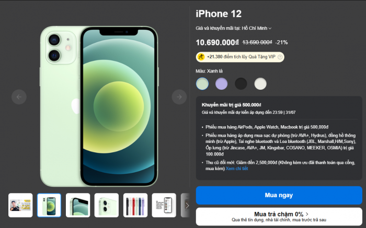
Task: Click the Mua ngay buy button
Action: click(x=279, y=195)
